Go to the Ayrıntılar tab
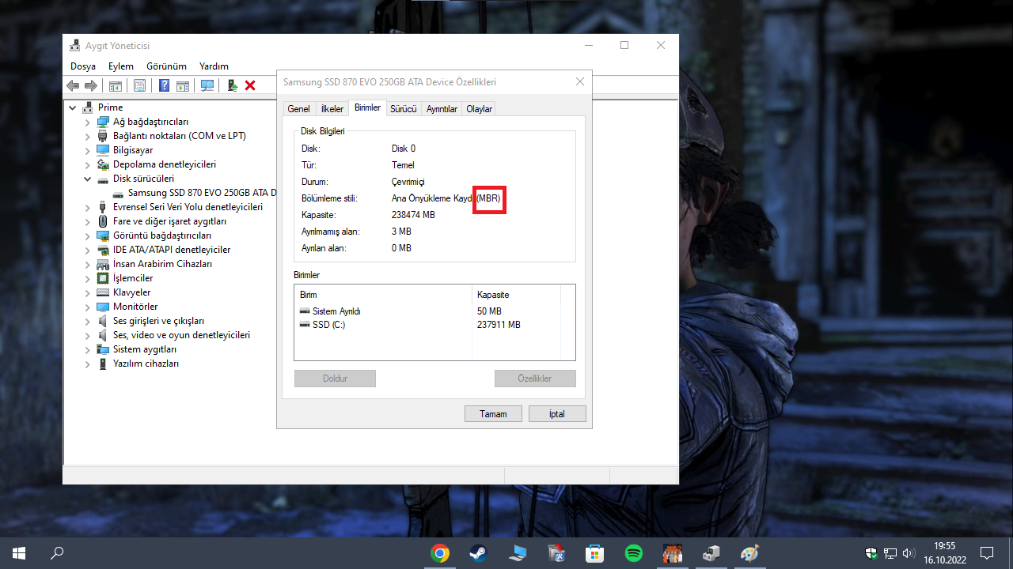This screenshot has height=569, width=1013. tap(442, 109)
